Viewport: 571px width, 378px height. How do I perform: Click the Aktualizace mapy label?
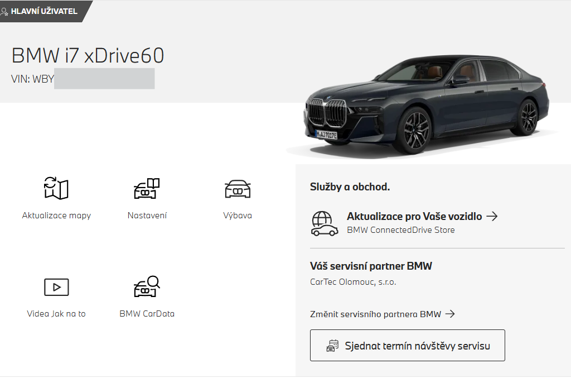coord(56,216)
